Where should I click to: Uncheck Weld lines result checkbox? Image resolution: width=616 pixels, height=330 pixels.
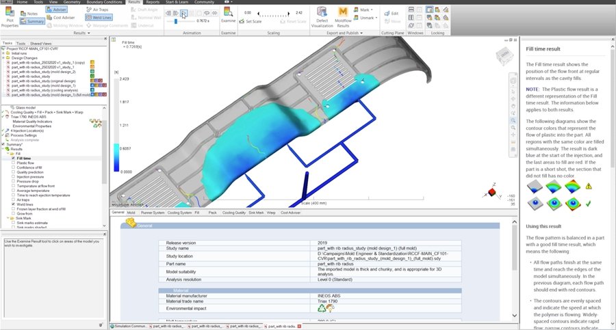click(14, 204)
